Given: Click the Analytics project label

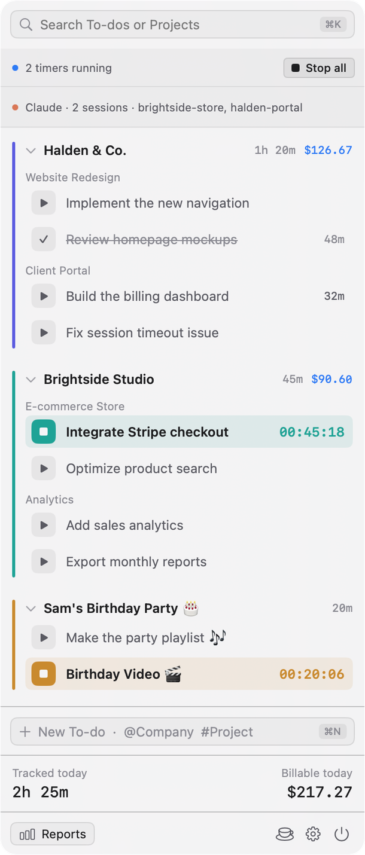Looking at the screenshot, I should 50,499.
